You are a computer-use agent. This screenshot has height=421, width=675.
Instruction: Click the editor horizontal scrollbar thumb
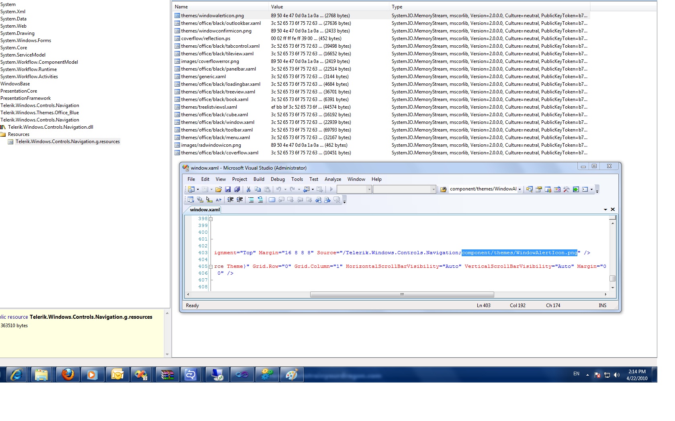pos(402,295)
